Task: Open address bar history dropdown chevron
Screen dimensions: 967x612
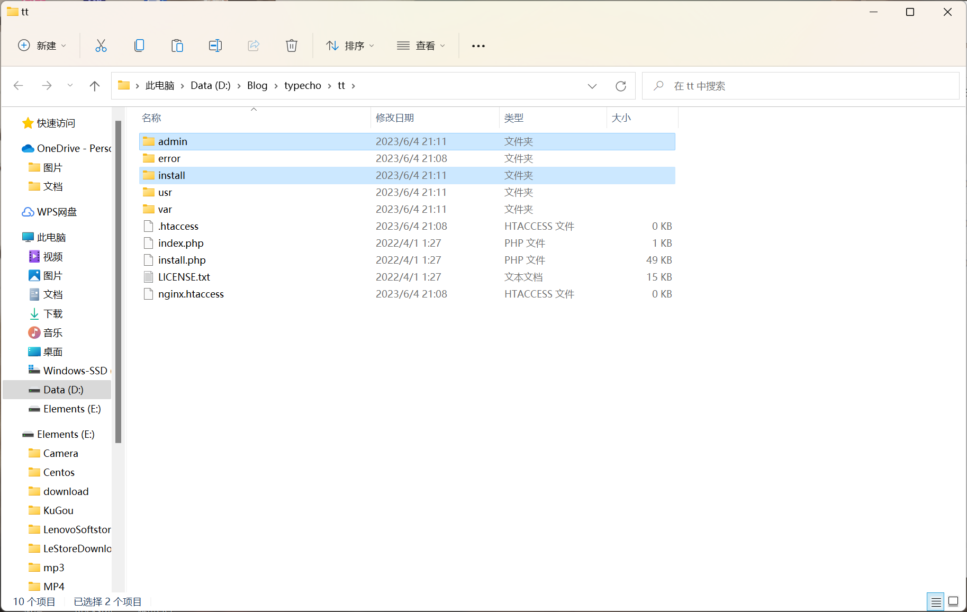Action: pyautogui.click(x=592, y=86)
